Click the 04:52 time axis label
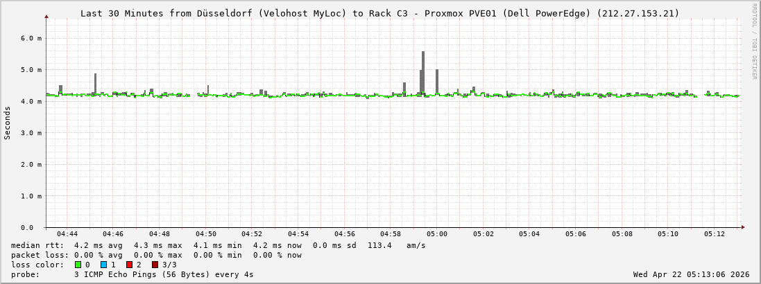This screenshot has height=284, width=761. 252,234
